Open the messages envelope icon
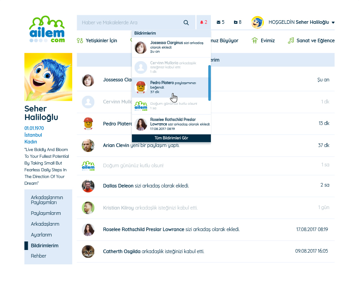This screenshot has height=281, width=359. point(219,22)
